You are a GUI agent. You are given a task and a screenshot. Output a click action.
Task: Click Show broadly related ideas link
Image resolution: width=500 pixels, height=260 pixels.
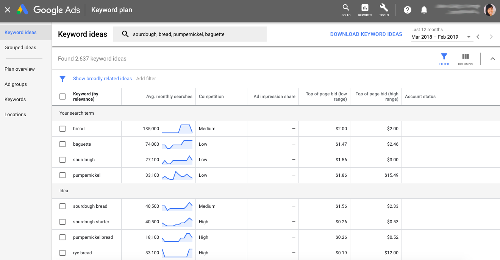pyautogui.click(x=102, y=79)
